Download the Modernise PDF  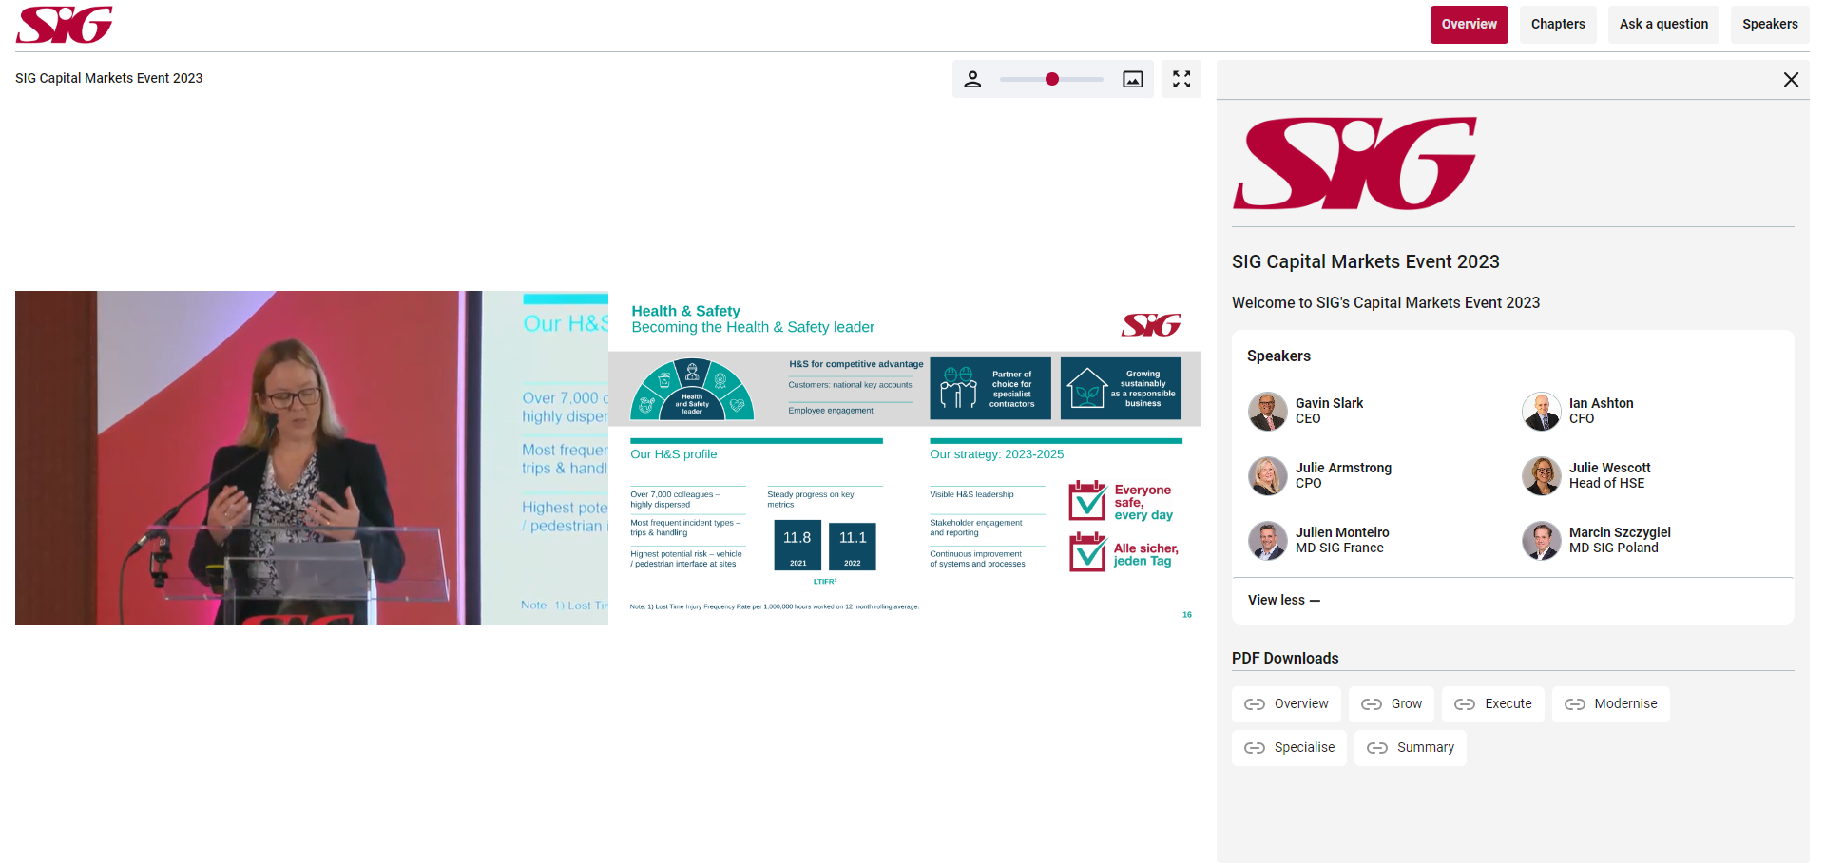[1611, 704]
